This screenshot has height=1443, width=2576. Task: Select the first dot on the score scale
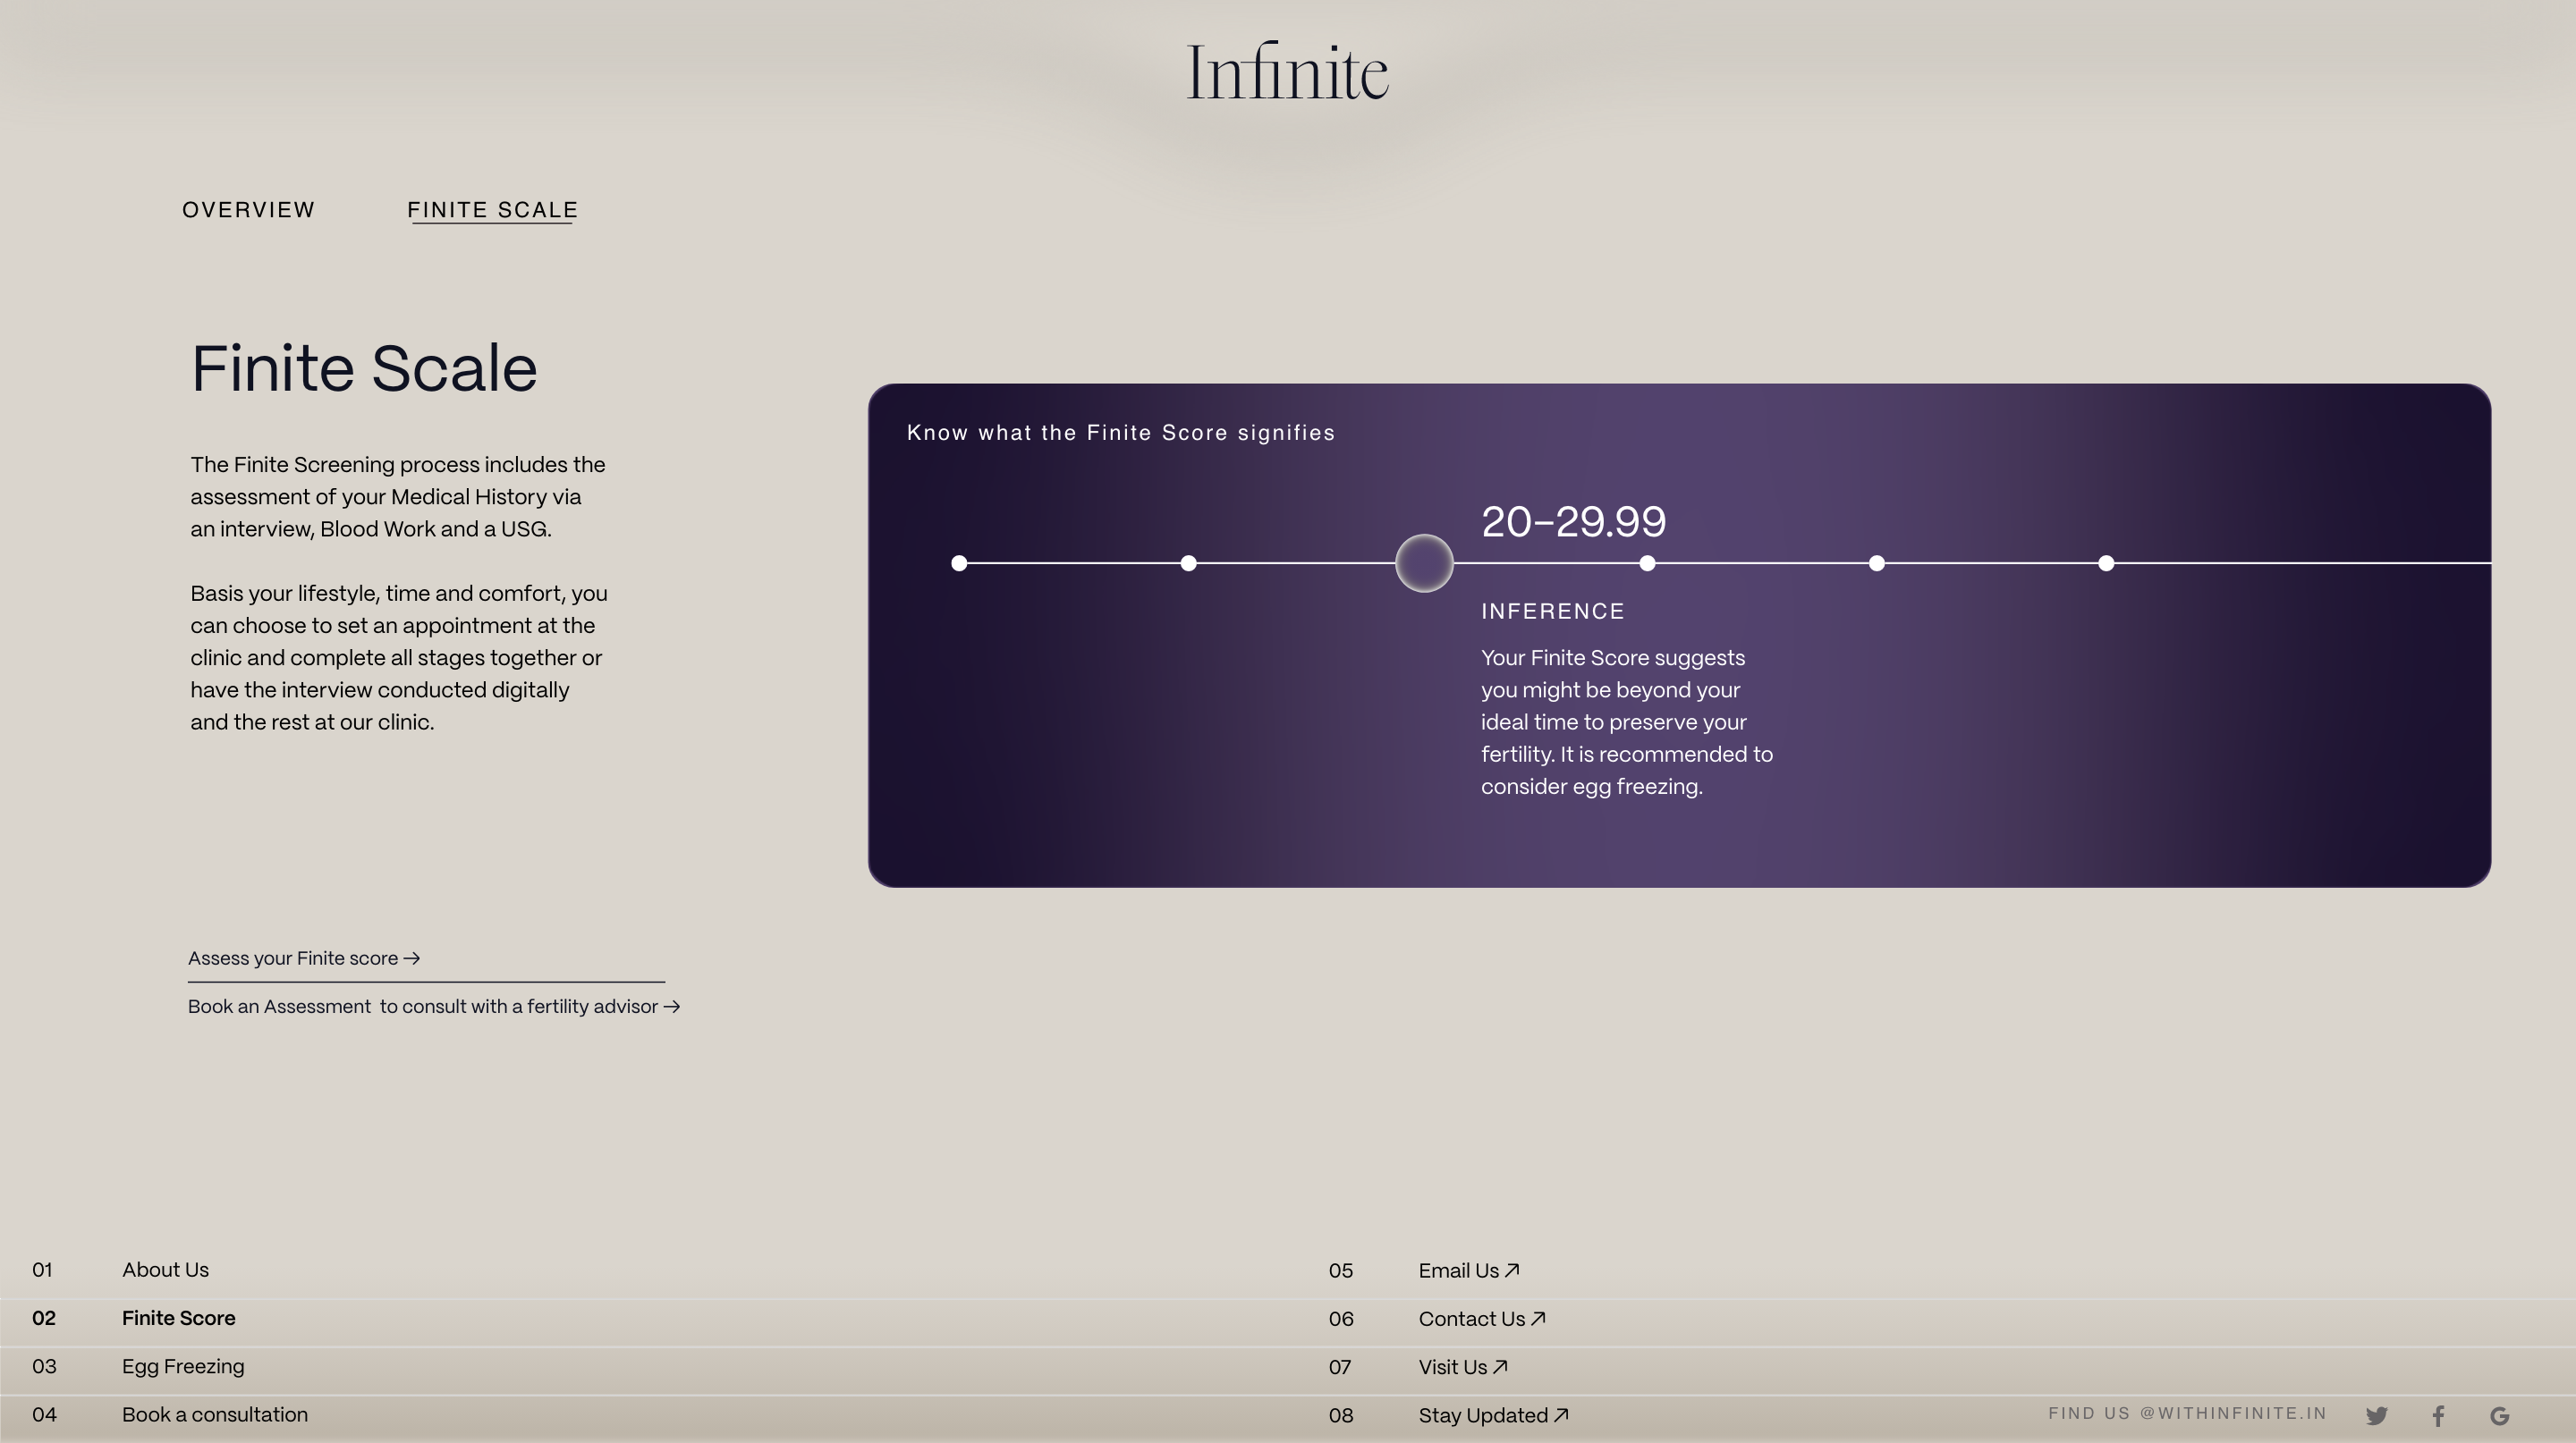959,563
